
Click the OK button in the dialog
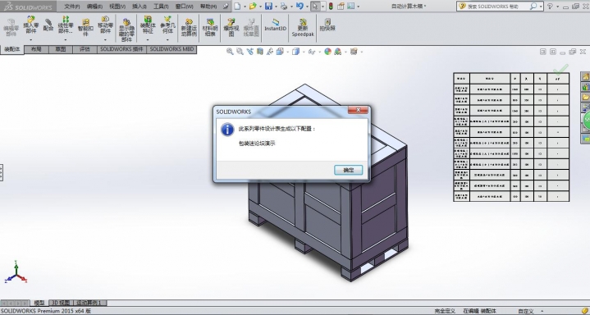(349, 170)
